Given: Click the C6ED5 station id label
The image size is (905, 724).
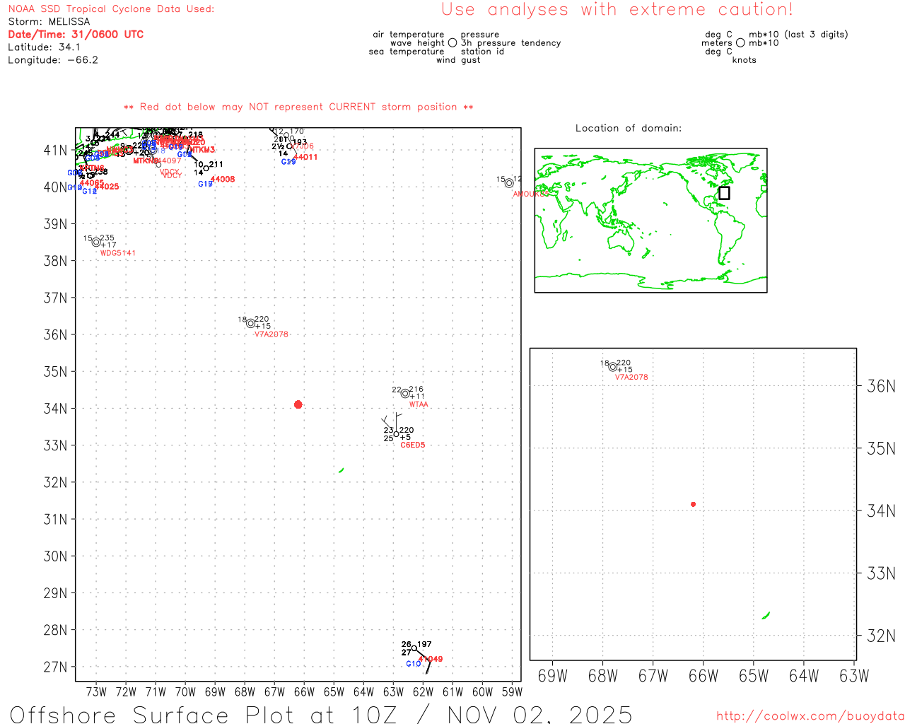Looking at the screenshot, I should pos(413,445).
